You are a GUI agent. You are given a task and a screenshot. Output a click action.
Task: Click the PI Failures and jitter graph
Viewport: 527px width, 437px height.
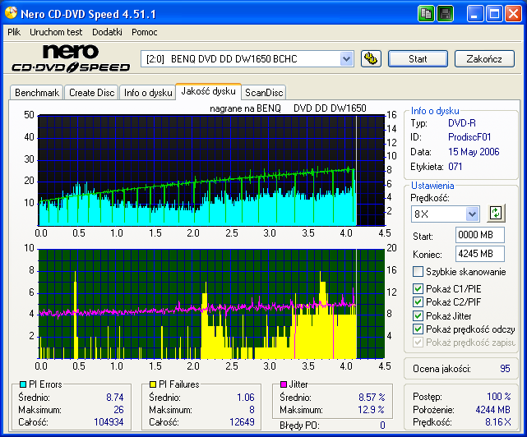tap(211, 304)
